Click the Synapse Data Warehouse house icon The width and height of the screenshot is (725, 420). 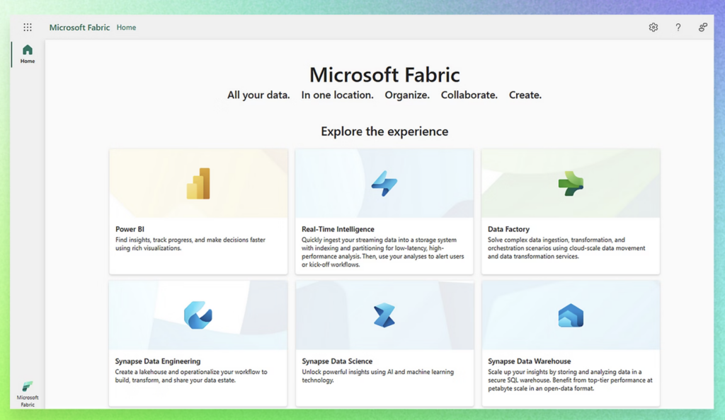570,315
